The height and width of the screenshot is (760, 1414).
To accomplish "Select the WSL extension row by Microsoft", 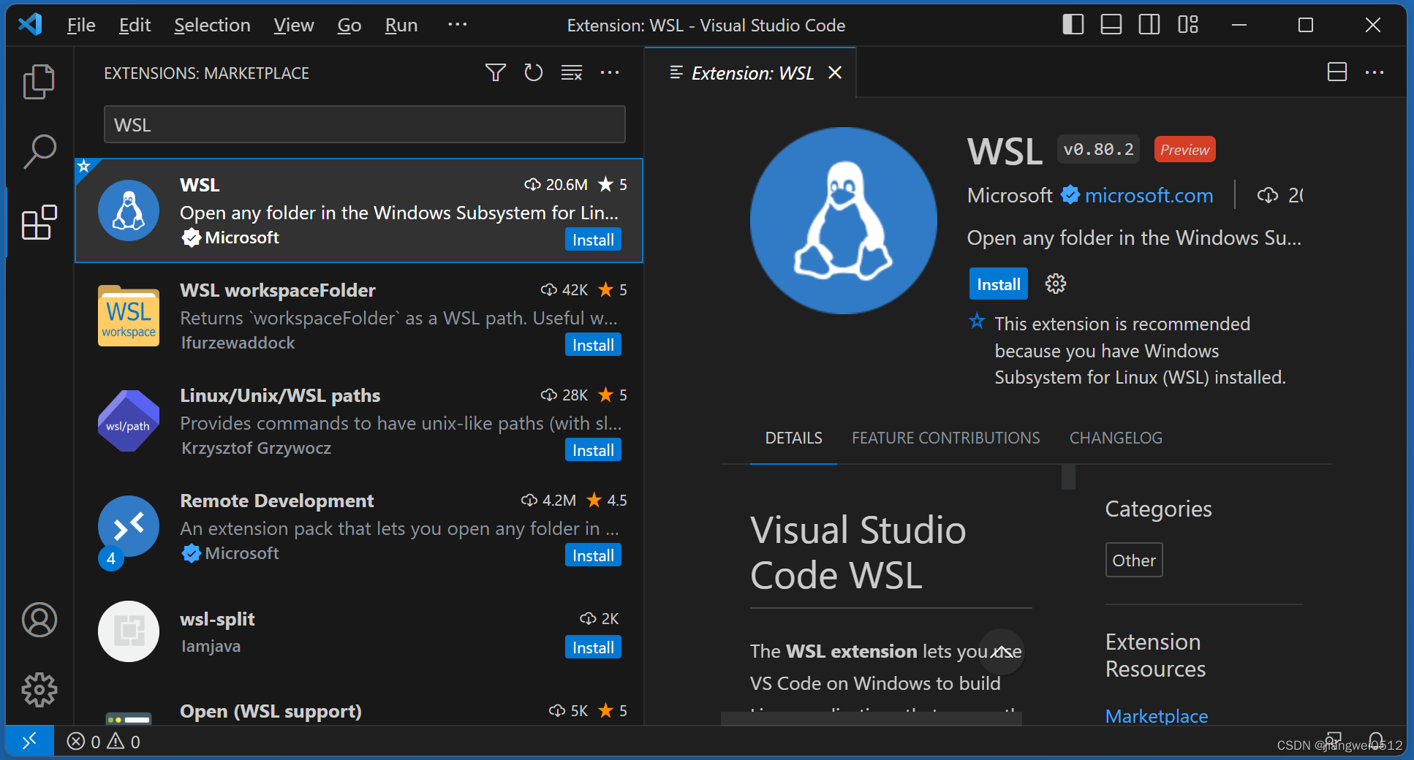I will (x=359, y=210).
